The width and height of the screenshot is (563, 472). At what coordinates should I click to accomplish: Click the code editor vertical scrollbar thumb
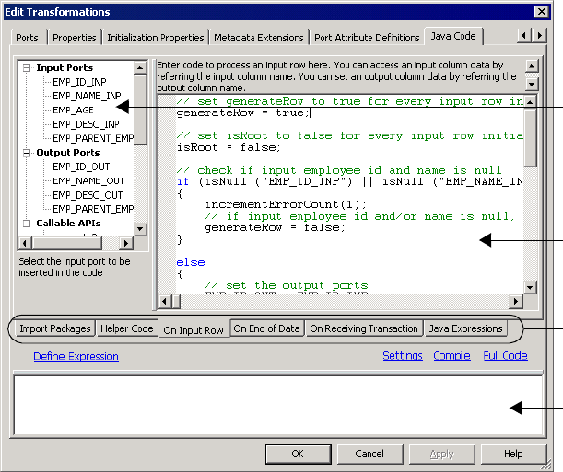[530, 138]
